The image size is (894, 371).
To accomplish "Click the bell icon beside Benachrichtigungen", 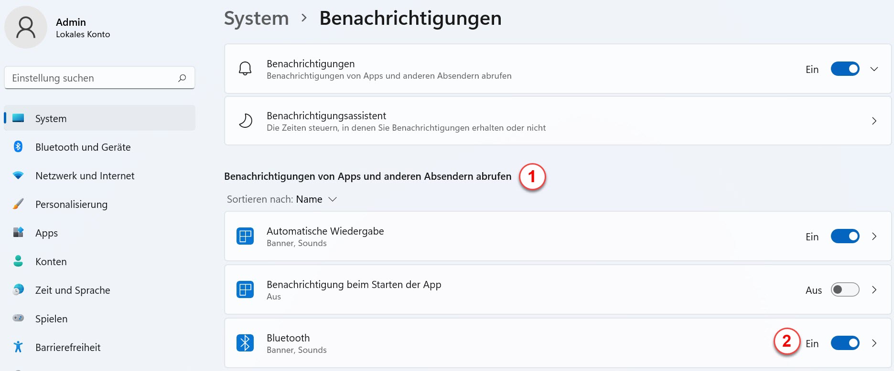I will pyautogui.click(x=245, y=69).
